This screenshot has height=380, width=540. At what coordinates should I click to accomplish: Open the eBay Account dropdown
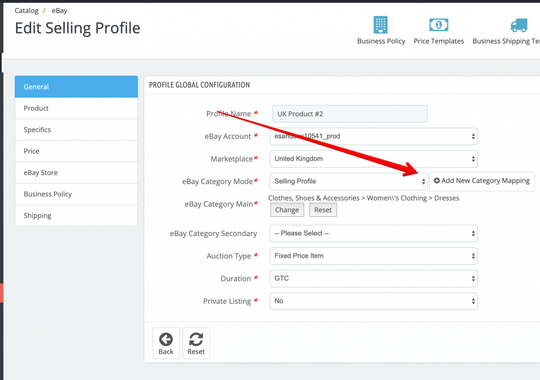tap(373, 136)
